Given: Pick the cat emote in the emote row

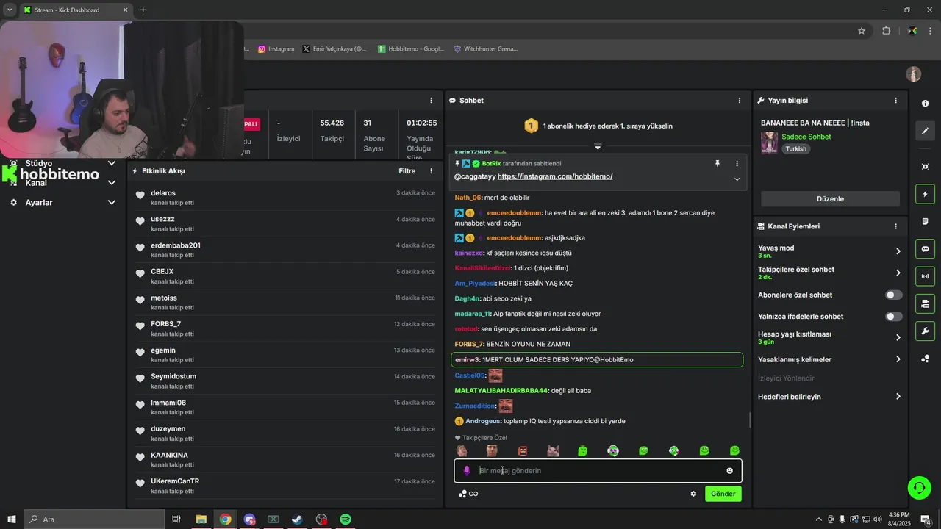Looking at the screenshot, I should (553, 450).
